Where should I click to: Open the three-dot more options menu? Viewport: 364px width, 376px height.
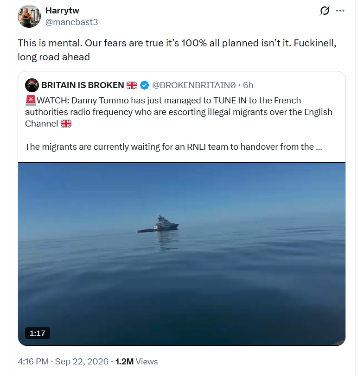(340, 11)
